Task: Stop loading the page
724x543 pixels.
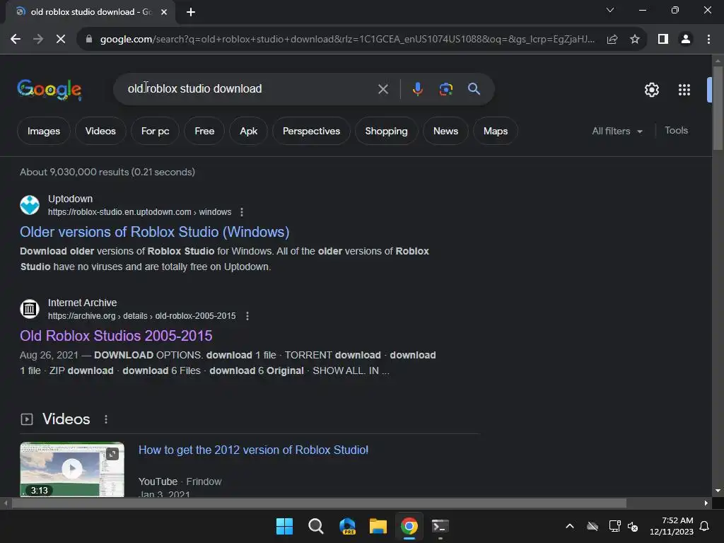Action: [x=61, y=40]
